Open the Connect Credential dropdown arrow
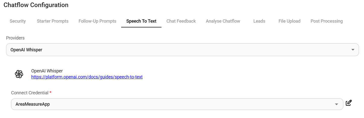This screenshot has height=118, width=364. click(336, 104)
